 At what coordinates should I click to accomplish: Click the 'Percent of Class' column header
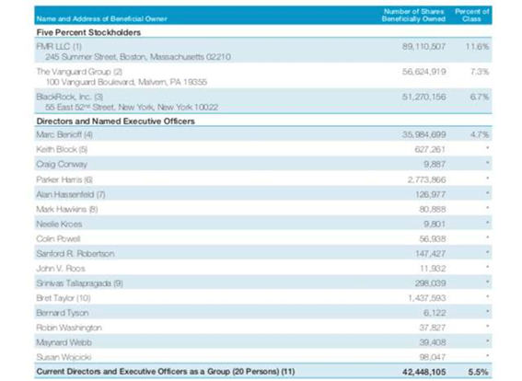[471, 16]
